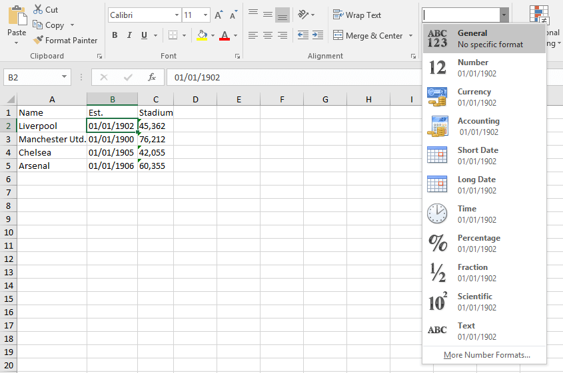Apply the yellow fill color bucket

click(x=202, y=35)
